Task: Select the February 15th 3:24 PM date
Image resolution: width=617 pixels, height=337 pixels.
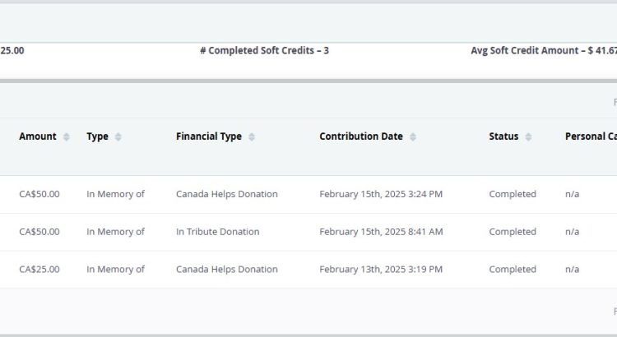Action: 381,194
